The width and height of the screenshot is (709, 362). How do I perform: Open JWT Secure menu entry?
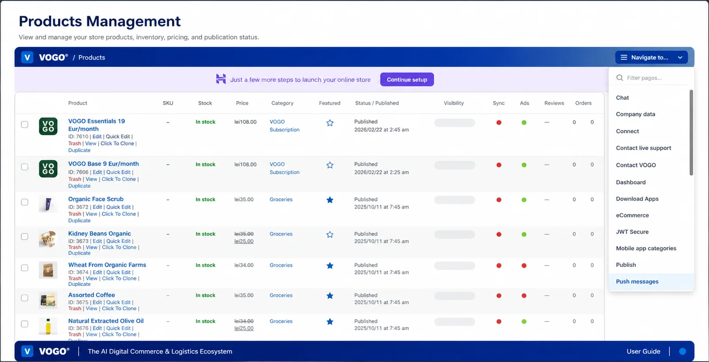[x=632, y=232]
